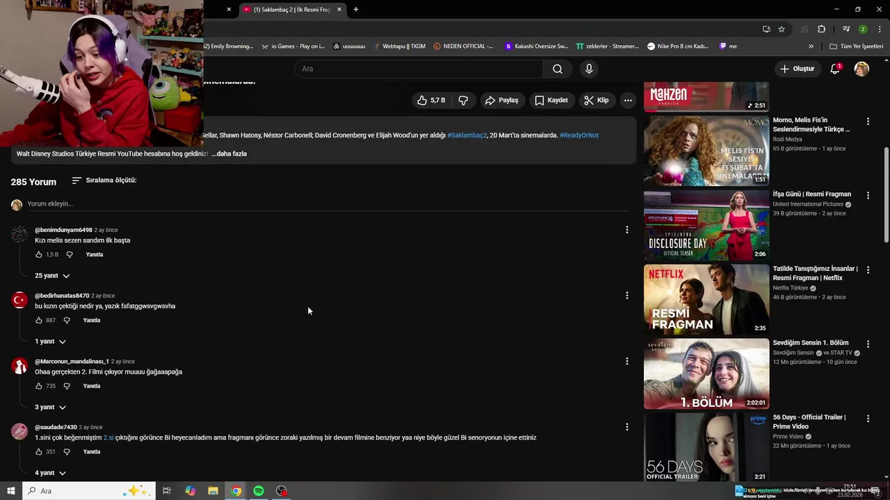Open a new Chrome tab
The width and height of the screenshot is (890, 500).
pos(356,10)
